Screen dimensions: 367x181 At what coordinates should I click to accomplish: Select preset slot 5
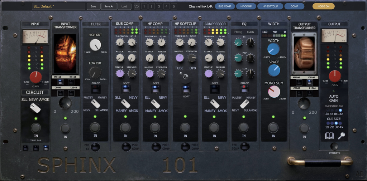point(174,6)
